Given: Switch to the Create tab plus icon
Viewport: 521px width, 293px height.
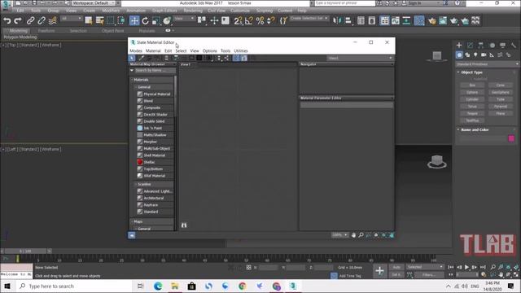Looking at the screenshot, I should tap(459, 46).
